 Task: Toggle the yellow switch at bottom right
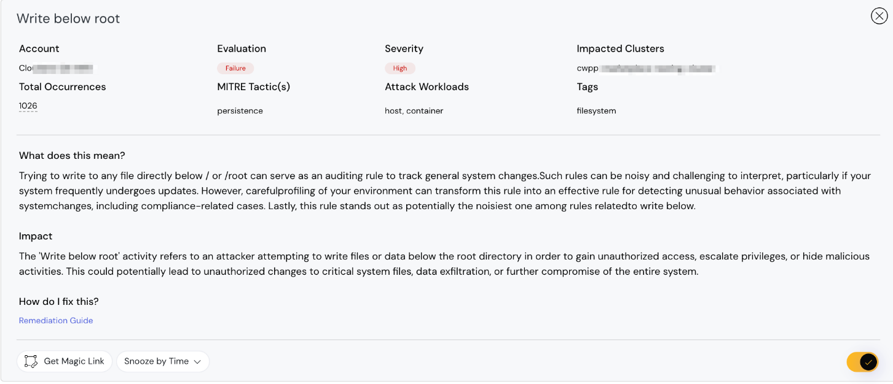click(862, 362)
